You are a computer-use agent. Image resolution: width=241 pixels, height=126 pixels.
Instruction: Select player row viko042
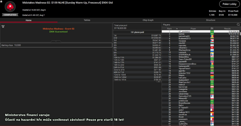201,43
